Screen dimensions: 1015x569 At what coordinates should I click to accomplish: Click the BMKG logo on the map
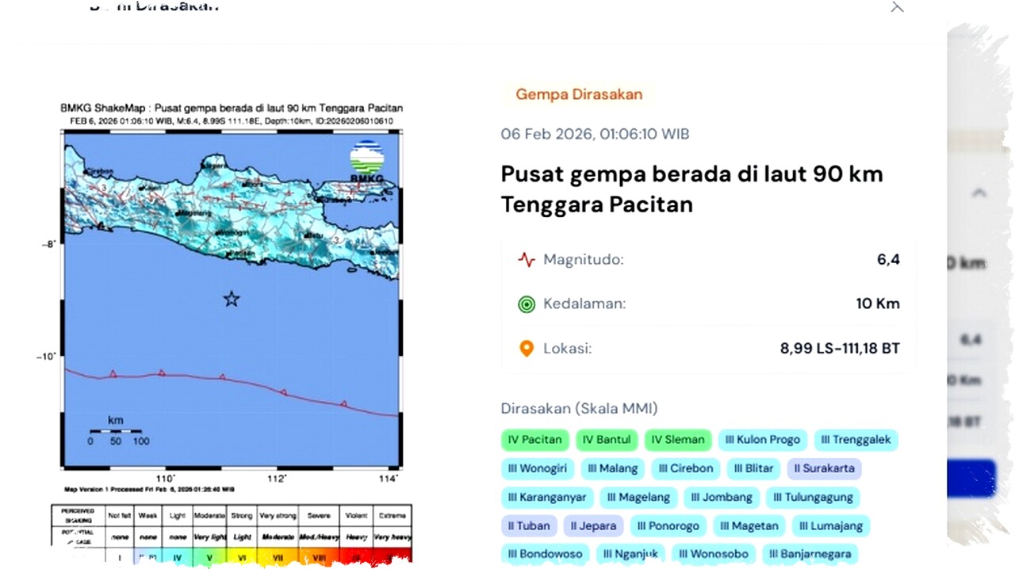(366, 162)
